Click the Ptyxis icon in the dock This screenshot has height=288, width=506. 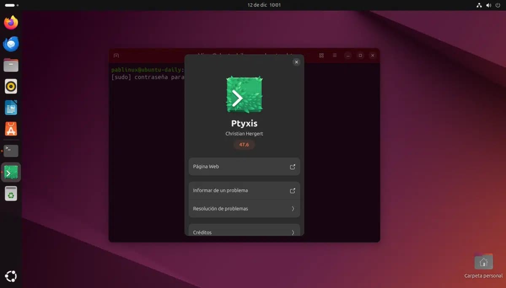11,172
